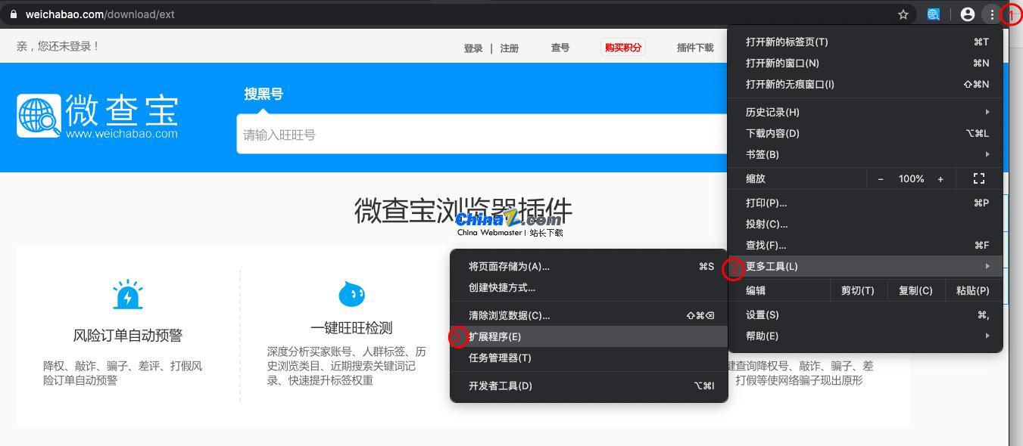
Task: Expand the 书签(B) submenu
Action: point(865,154)
